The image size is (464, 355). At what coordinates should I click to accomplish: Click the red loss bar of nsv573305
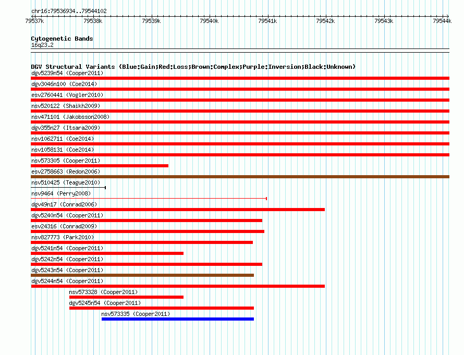click(100, 166)
